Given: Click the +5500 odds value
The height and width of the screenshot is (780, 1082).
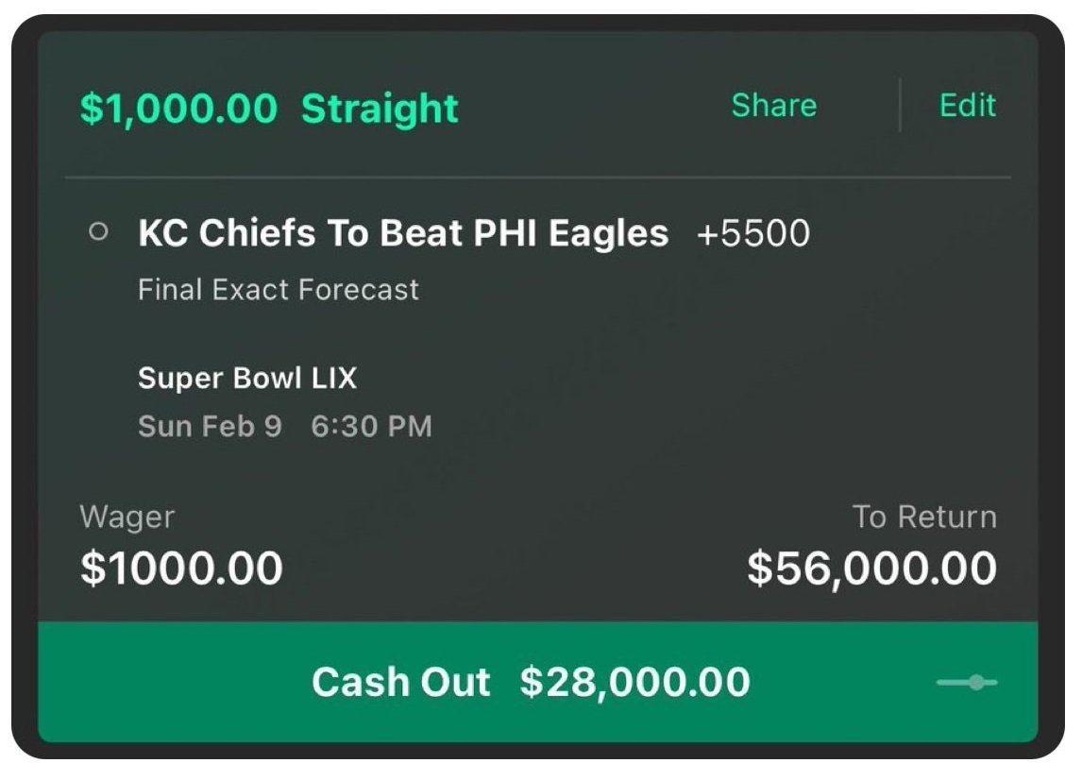Looking at the screenshot, I should [752, 234].
